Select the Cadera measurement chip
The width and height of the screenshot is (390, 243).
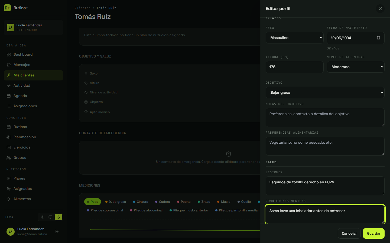coord(162,202)
